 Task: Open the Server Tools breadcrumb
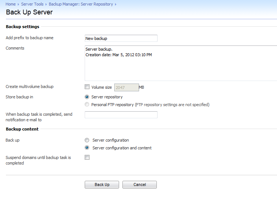pyautogui.click(x=32, y=4)
